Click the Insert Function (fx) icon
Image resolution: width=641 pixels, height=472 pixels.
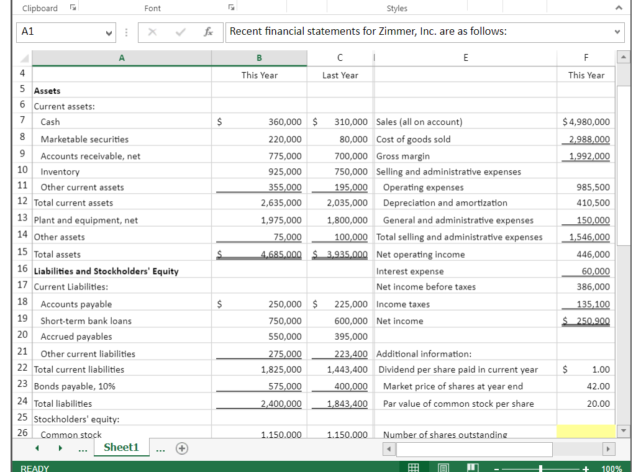point(209,32)
